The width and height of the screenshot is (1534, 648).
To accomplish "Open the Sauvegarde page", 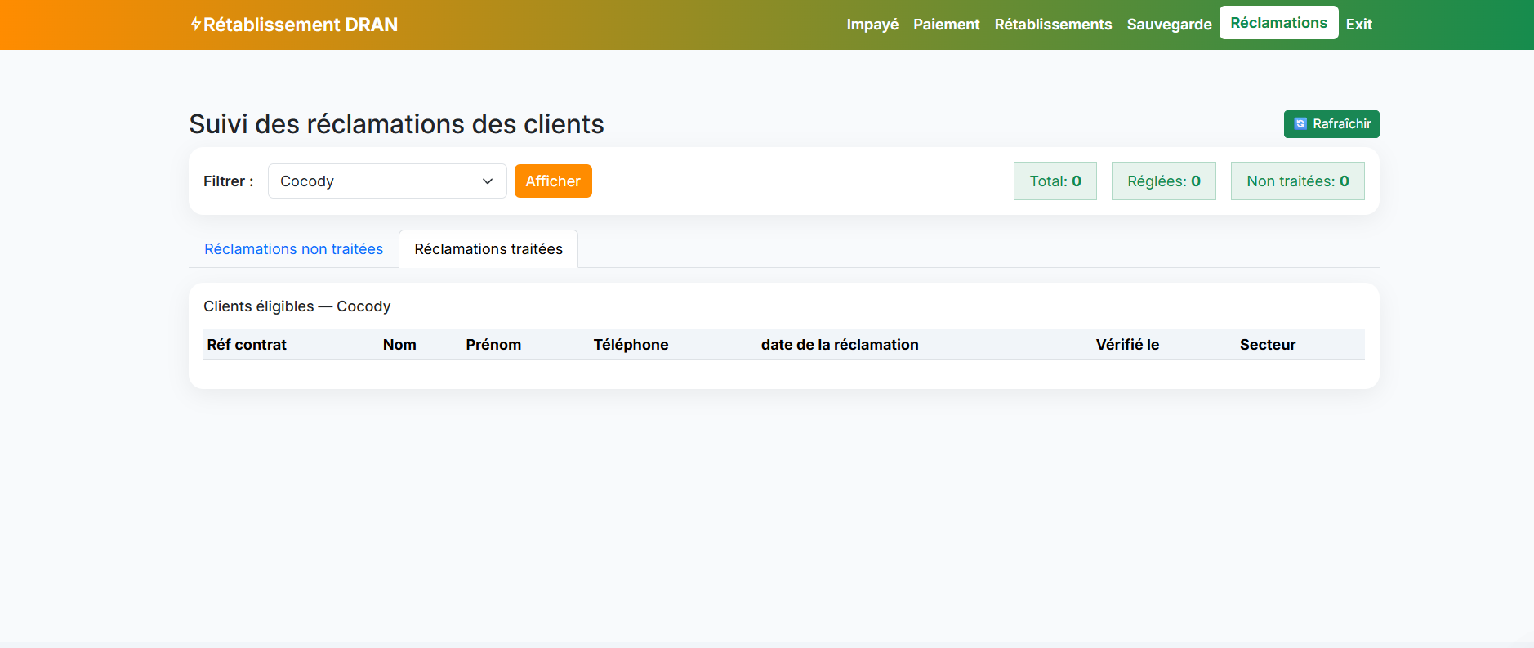I will (x=1169, y=25).
